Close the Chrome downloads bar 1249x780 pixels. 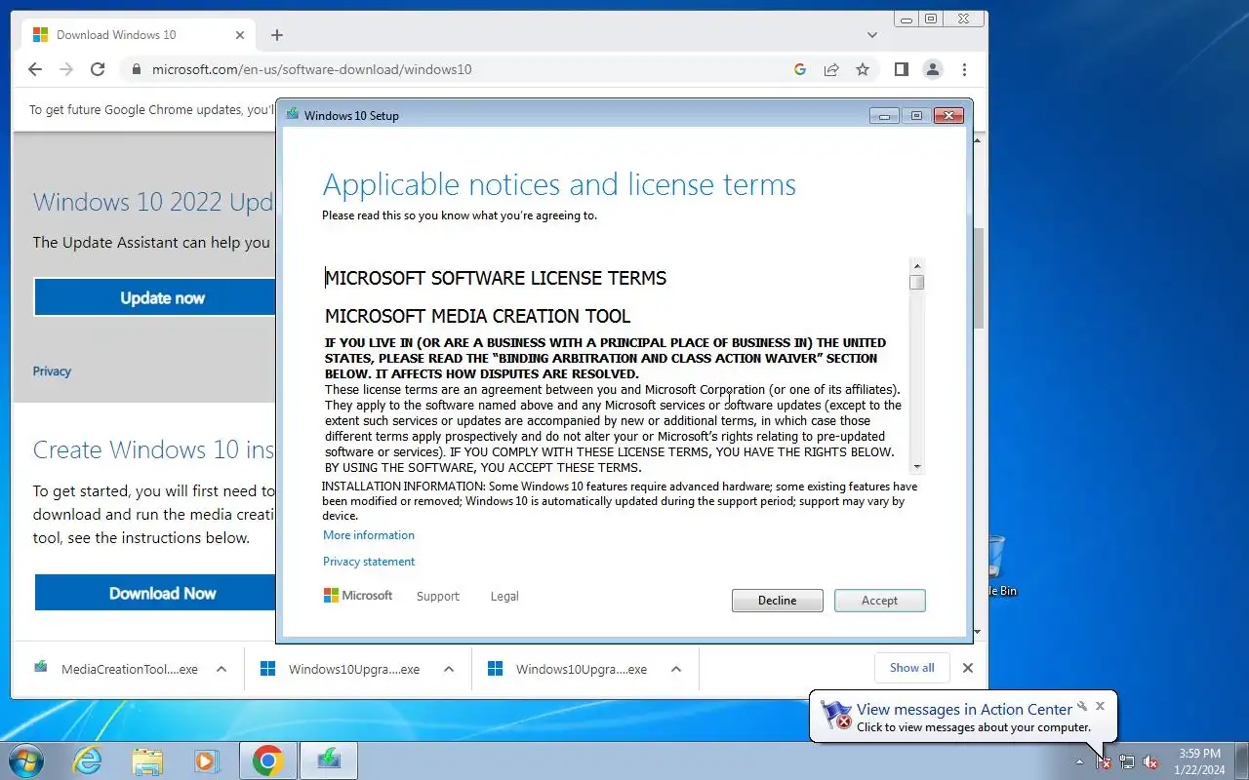point(968,668)
